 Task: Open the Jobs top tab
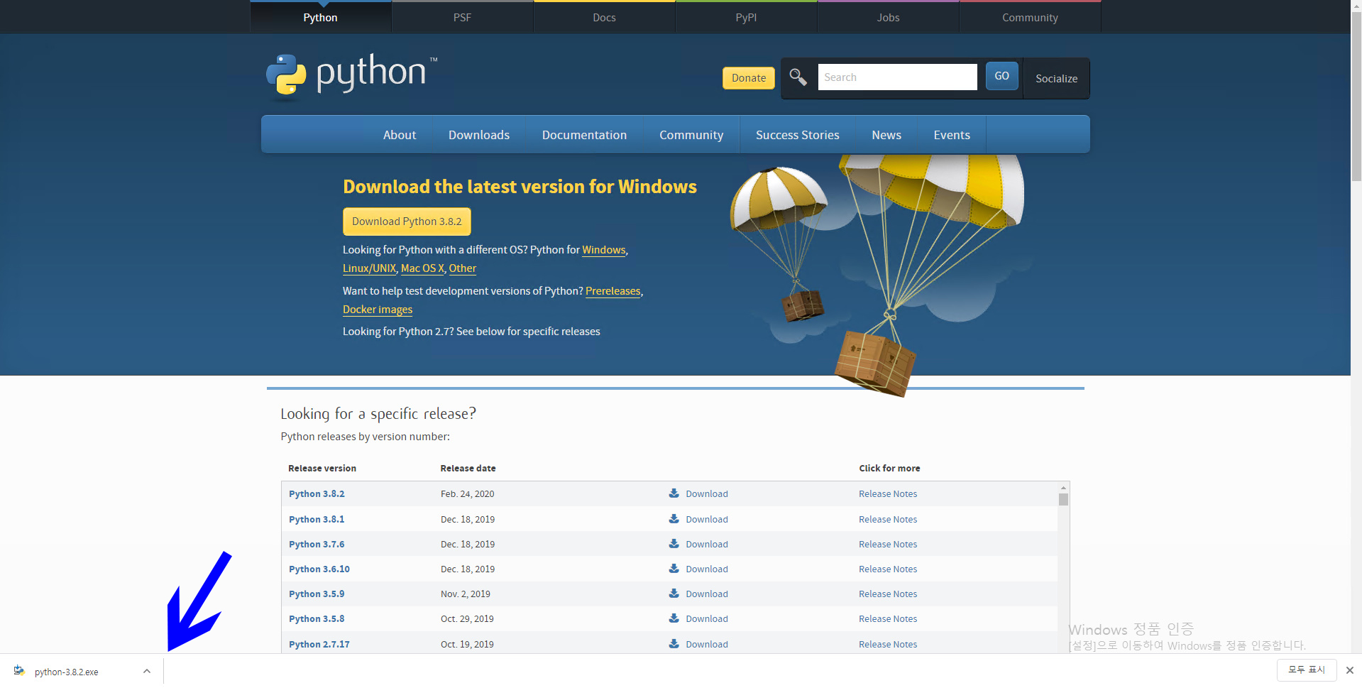pyautogui.click(x=888, y=17)
